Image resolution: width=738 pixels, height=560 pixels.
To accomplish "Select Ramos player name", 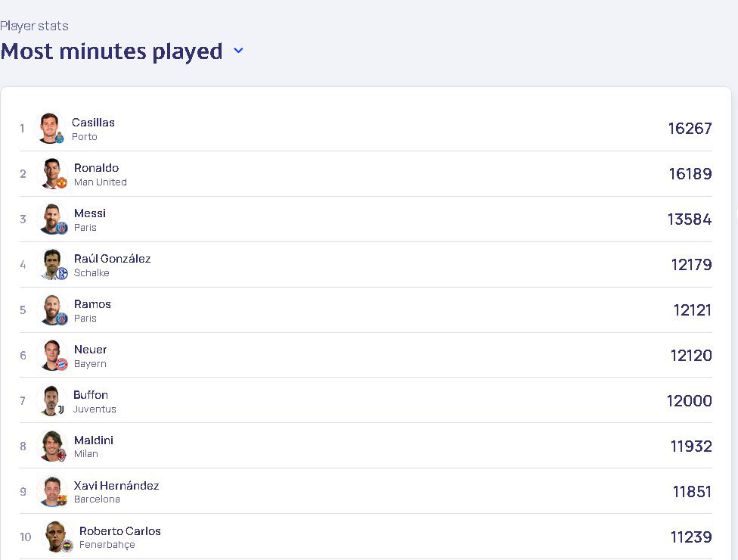I will (x=92, y=303).
